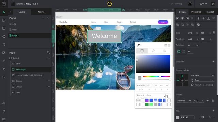Open the file options three-dot menu
The width and height of the screenshot is (218, 122).
[13, 4]
